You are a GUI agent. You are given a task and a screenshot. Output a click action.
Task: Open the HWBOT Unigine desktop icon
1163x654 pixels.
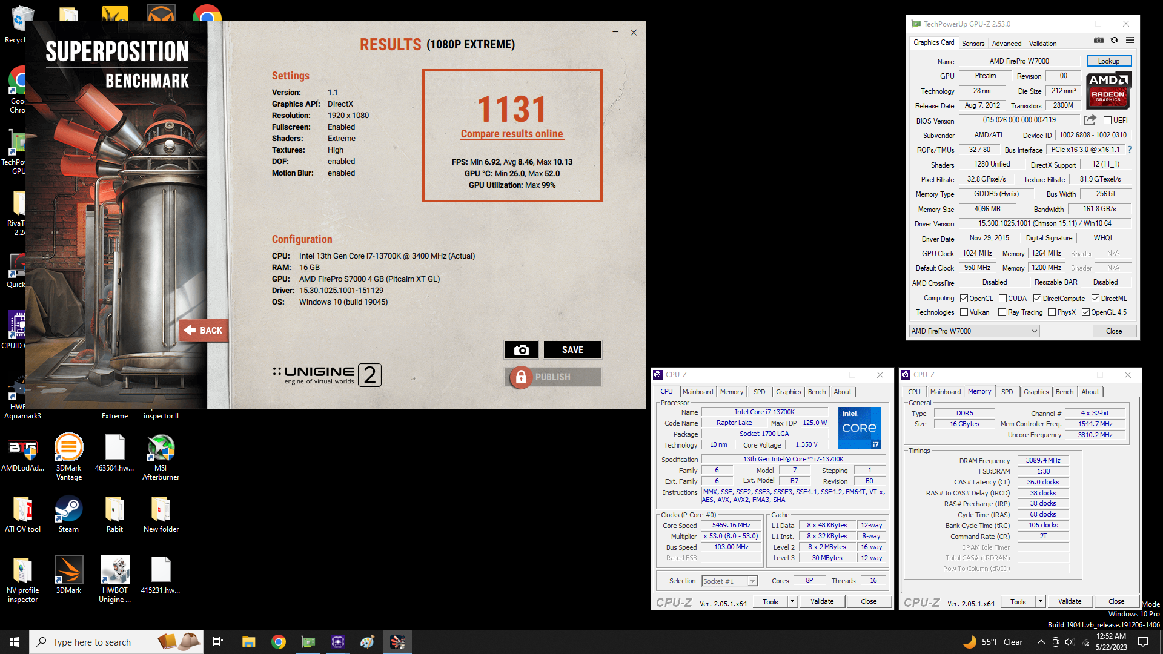pos(114,580)
